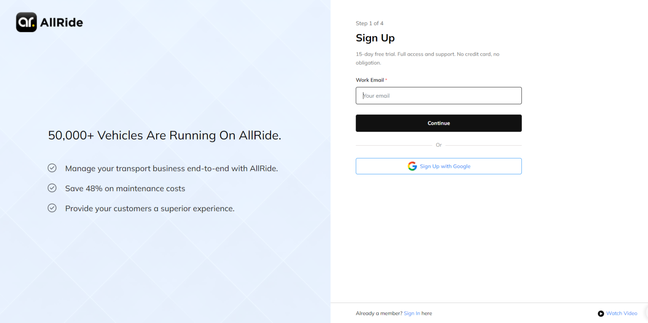Click the AllRide "ar." logo icon
Viewport: 648px width, 323px height.
tap(26, 22)
